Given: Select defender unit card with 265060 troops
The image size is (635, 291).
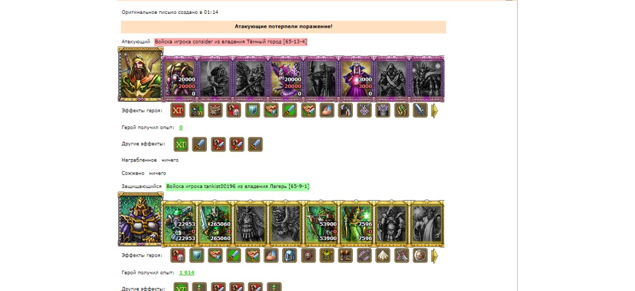Looking at the screenshot, I should [216, 224].
